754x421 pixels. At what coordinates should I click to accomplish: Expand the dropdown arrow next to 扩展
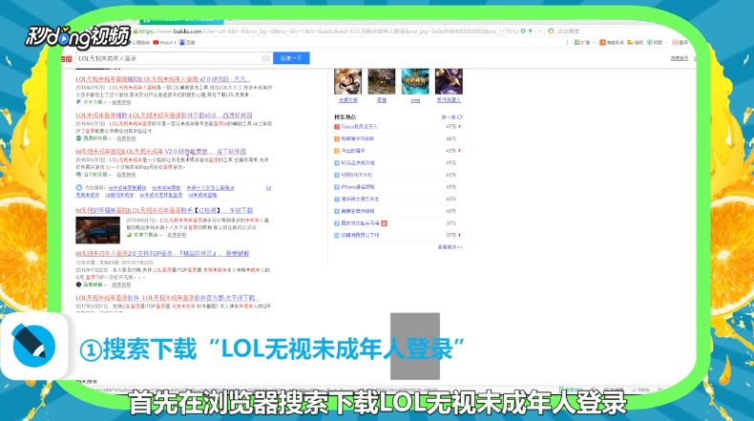594,43
